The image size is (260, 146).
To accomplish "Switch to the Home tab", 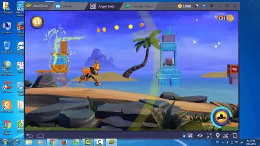I will pos(64,6).
